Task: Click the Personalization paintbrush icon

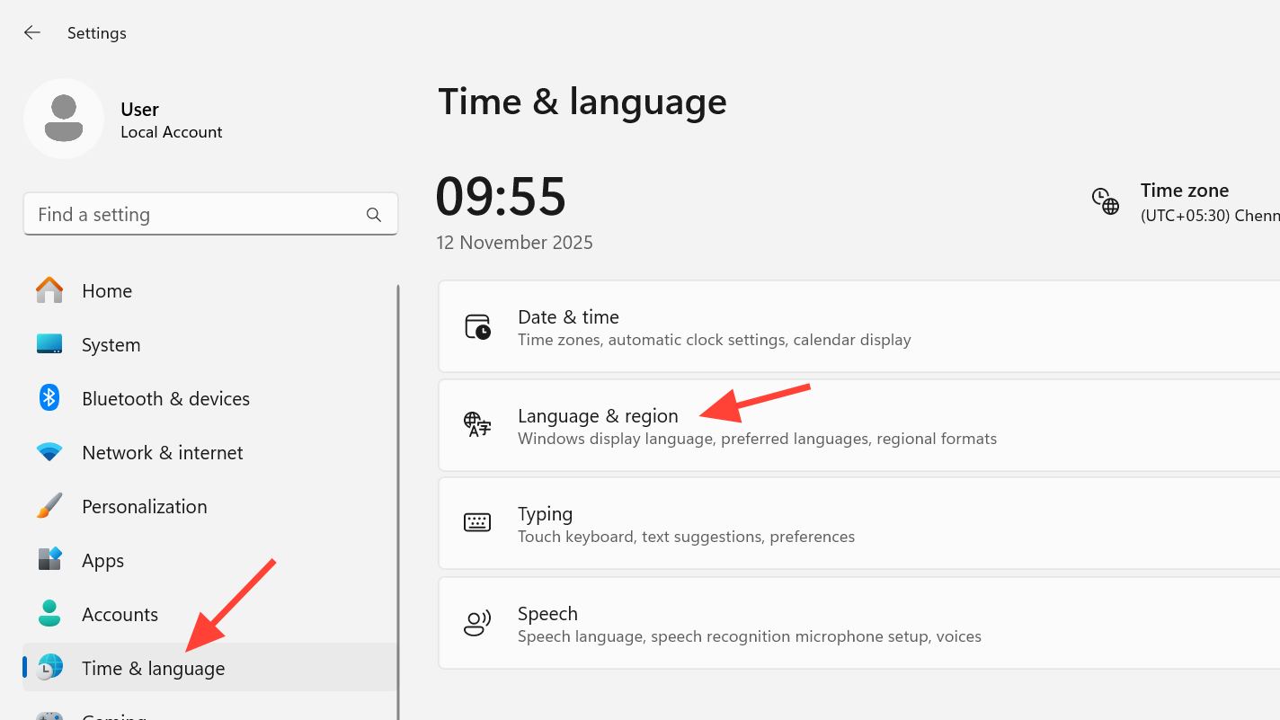Action: pos(49,505)
